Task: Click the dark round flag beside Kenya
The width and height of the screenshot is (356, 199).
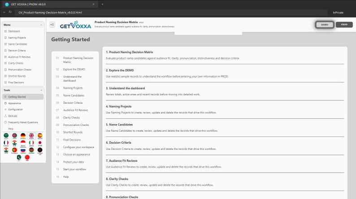Action: point(40,150)
